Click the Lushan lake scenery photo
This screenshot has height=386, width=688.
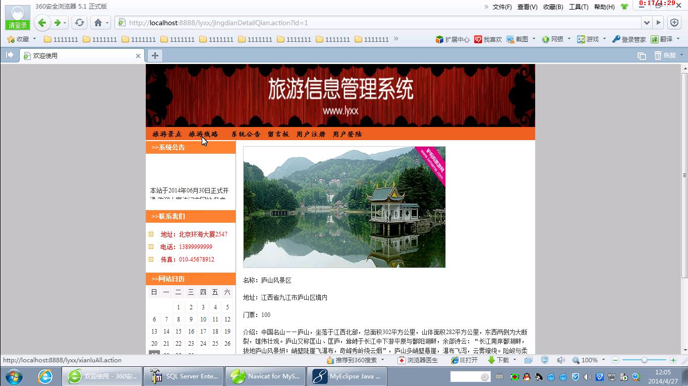344,207
